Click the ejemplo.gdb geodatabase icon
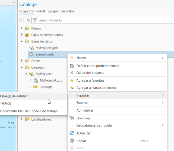This screenshot has height=151, width=174. (31, 54)
